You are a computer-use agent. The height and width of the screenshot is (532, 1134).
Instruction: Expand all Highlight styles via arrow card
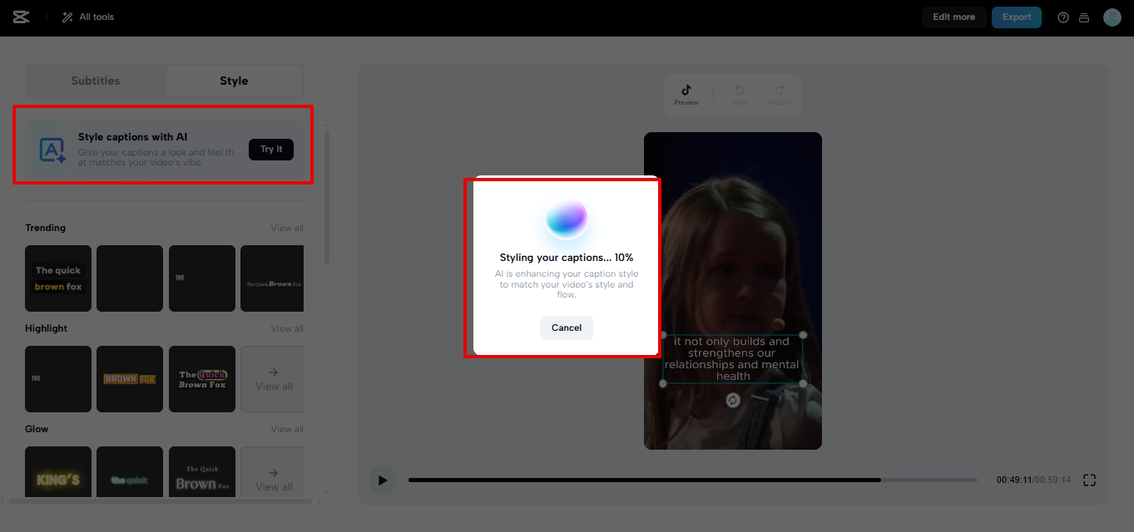click(272, 379)
